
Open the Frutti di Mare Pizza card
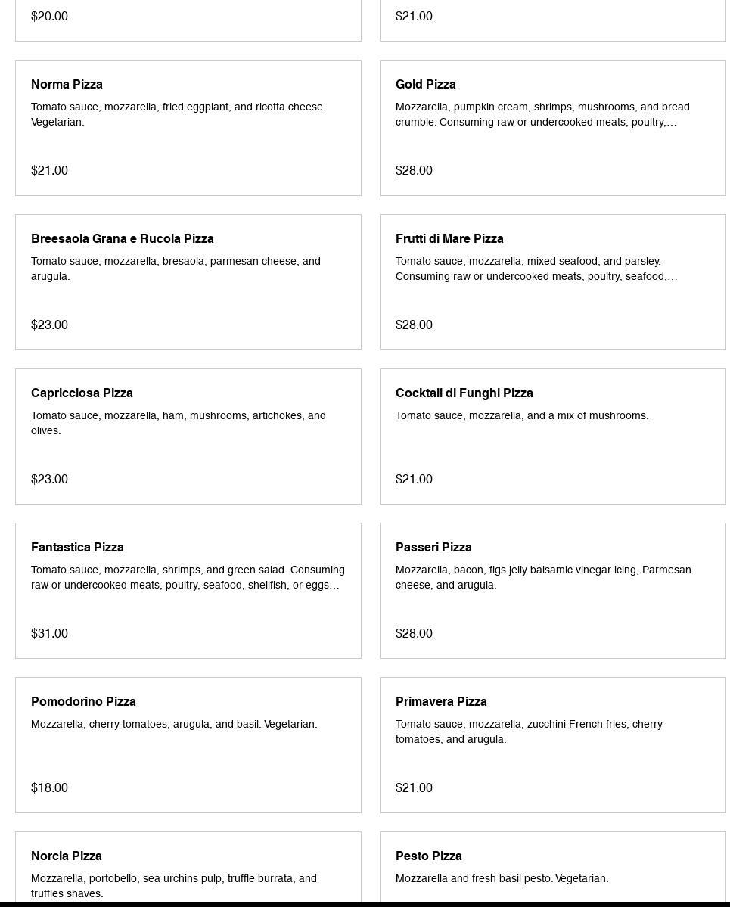[x=552, y=282]
